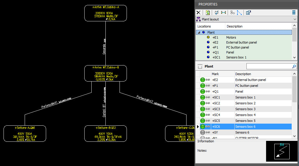Click the link icon in +E2 row
The image size is (299, 166).
[208, 80]
